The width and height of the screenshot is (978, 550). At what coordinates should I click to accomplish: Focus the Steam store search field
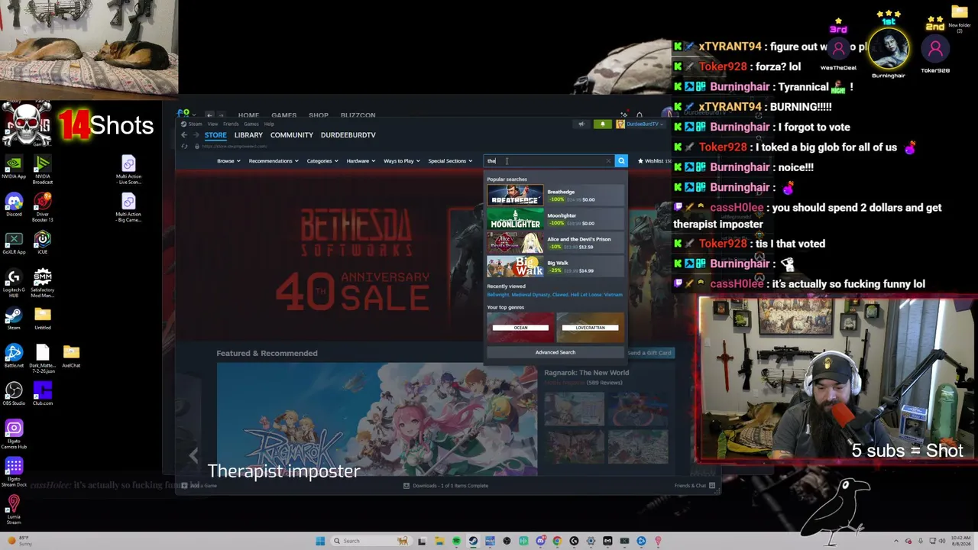(x=549, y=161)
